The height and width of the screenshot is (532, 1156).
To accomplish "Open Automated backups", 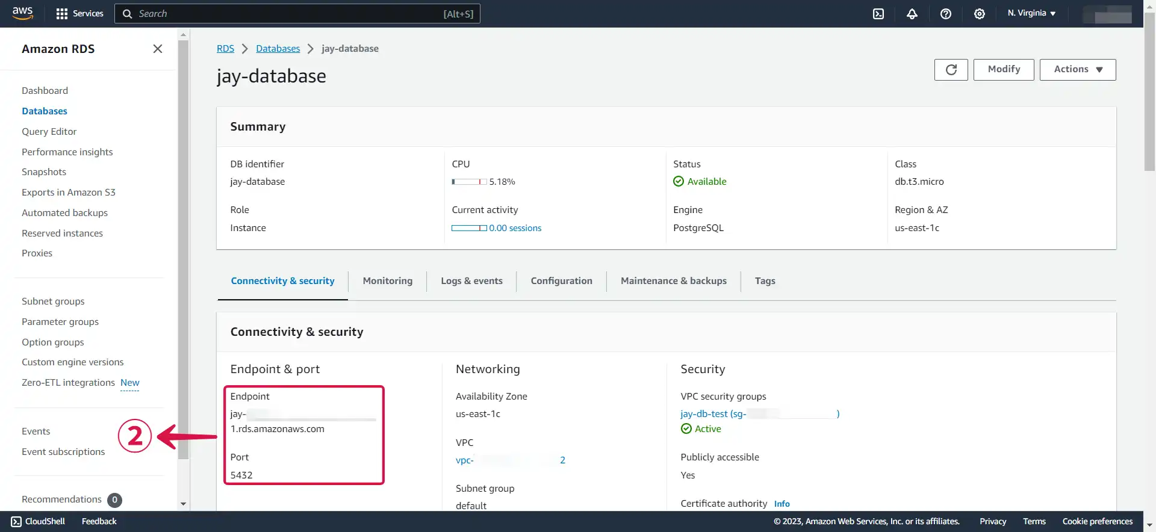I will [x=64, y=213].
